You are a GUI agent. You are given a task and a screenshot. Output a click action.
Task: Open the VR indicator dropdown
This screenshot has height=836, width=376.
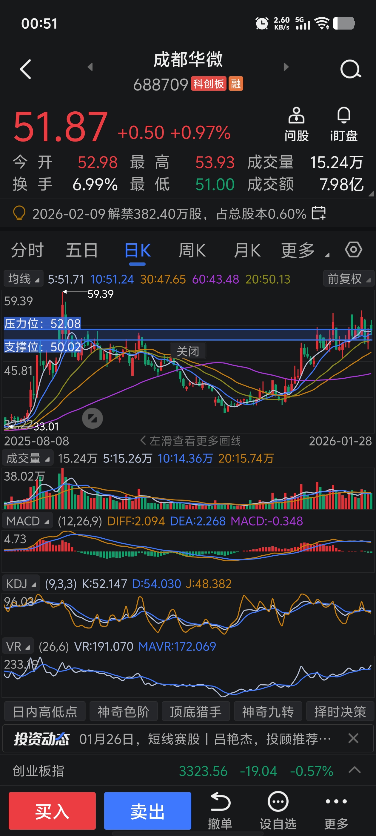pos(18,646)
